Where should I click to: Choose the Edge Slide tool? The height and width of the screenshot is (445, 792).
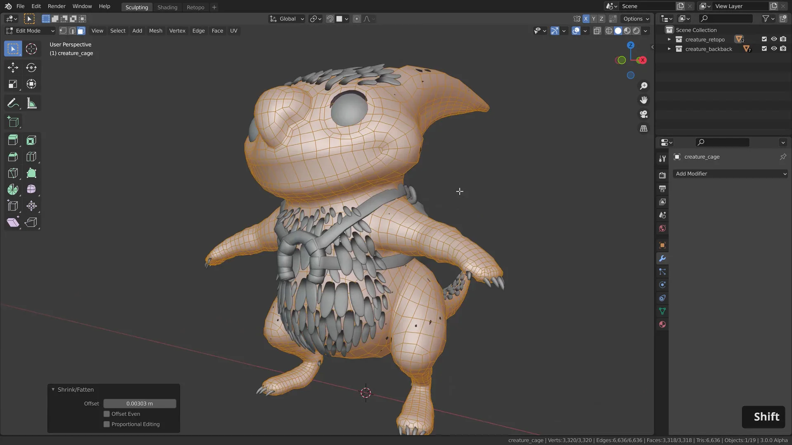tap(13, 206)
